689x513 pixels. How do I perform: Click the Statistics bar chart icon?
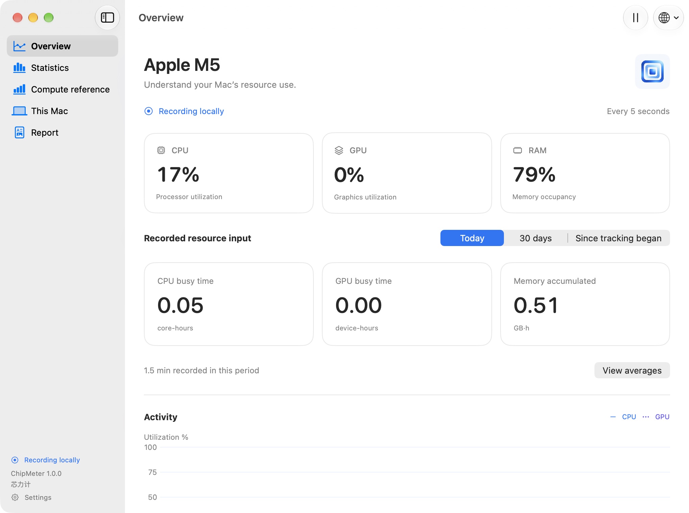(19, 68)
